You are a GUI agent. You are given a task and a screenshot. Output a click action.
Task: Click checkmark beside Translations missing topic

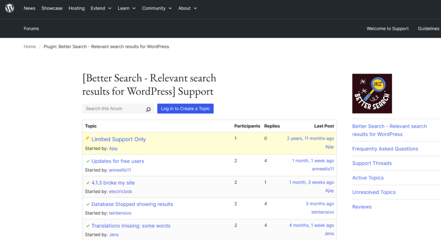(x=88, y=226)
